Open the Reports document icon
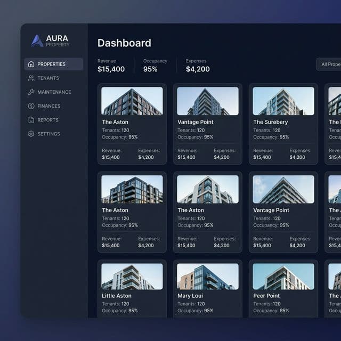The width and height of the screenshot is (341, 341). coord(31,120)
